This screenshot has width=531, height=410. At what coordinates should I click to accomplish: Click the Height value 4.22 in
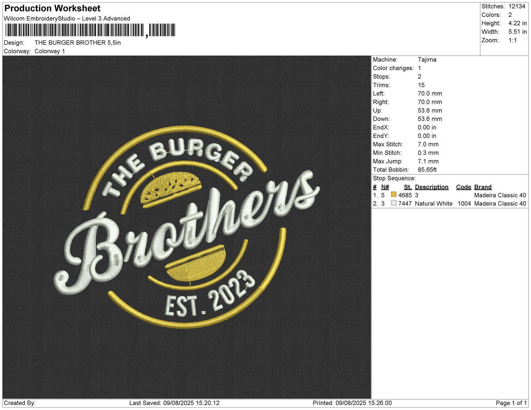pos(517,23)
